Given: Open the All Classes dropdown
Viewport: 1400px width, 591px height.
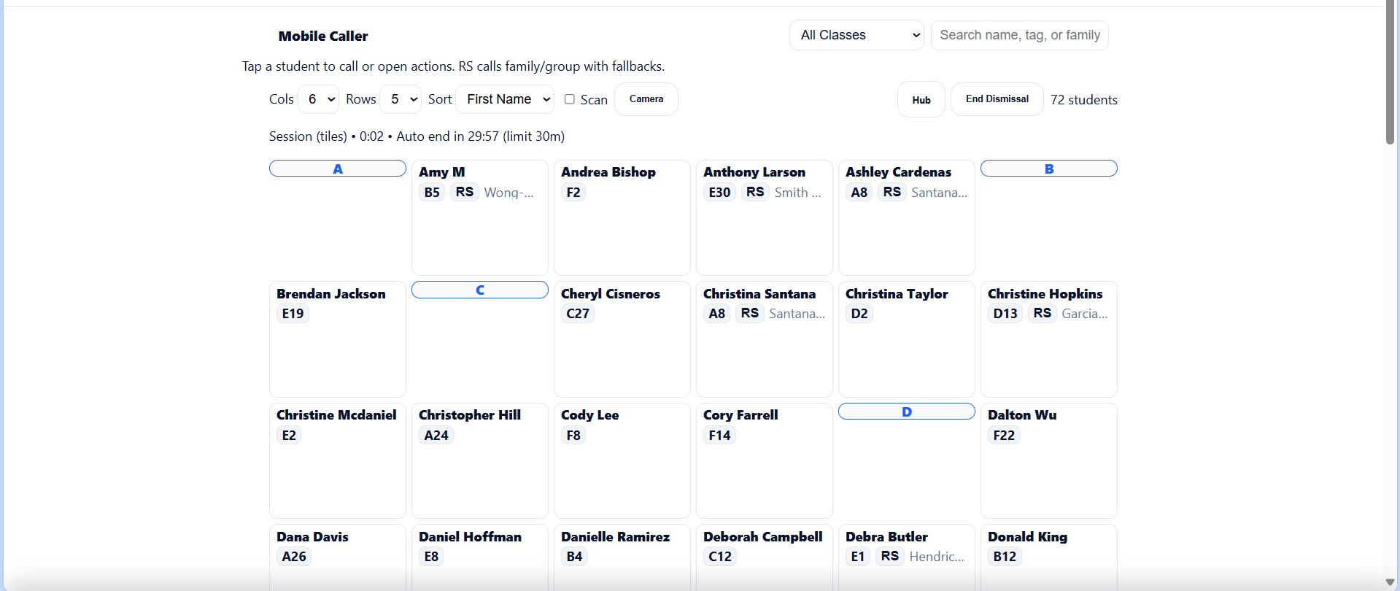Looking at the screenshot, I should [x=856, y=35].
